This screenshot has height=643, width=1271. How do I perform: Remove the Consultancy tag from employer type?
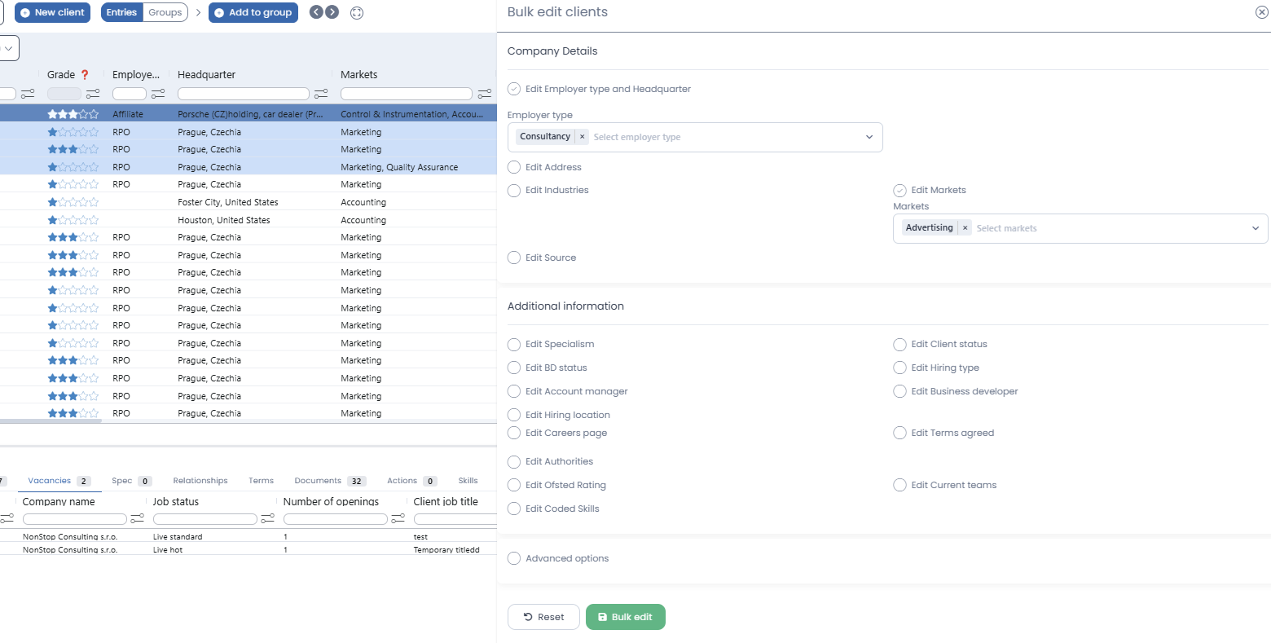click(x=582, y=137)
